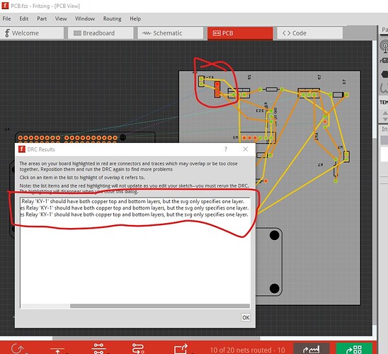Click the R7 label on the PCB
This screenshot has width=388, height=354.
coord(319,77)
